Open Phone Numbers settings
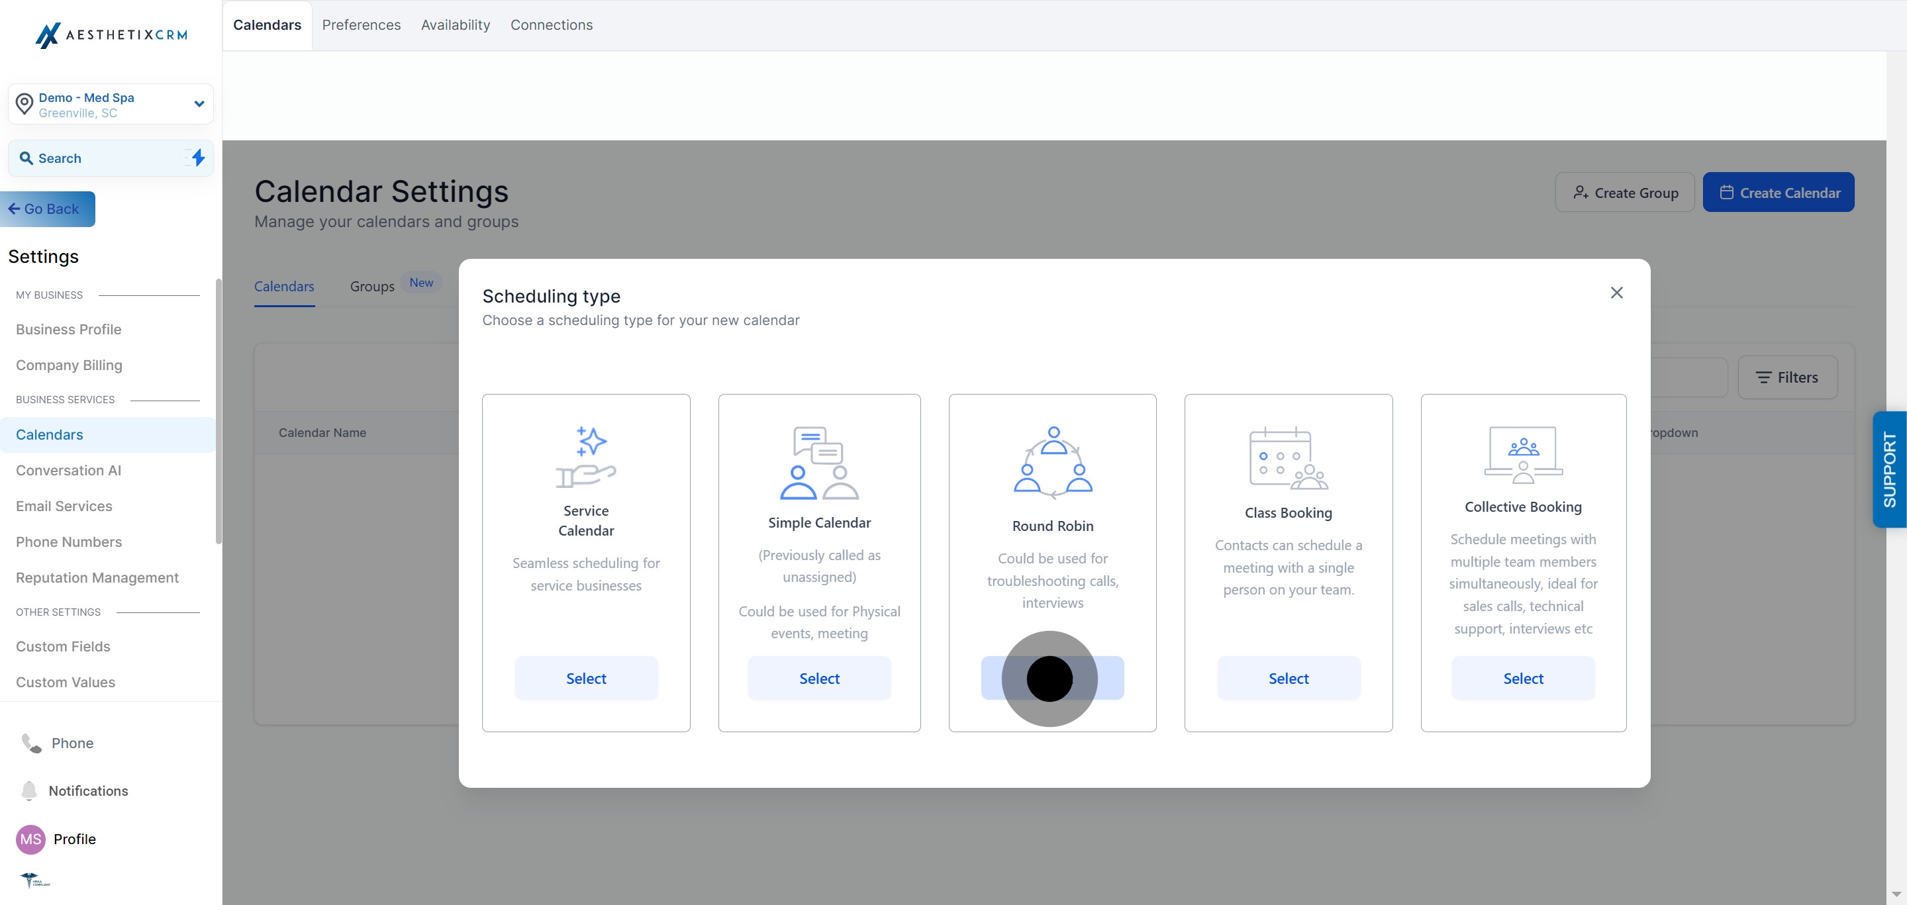 [x=69, y=542]
